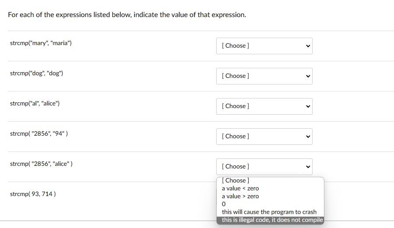
Task: Open the dropdown for strcmp("dog", "dog")
Action: pos(264,76)
